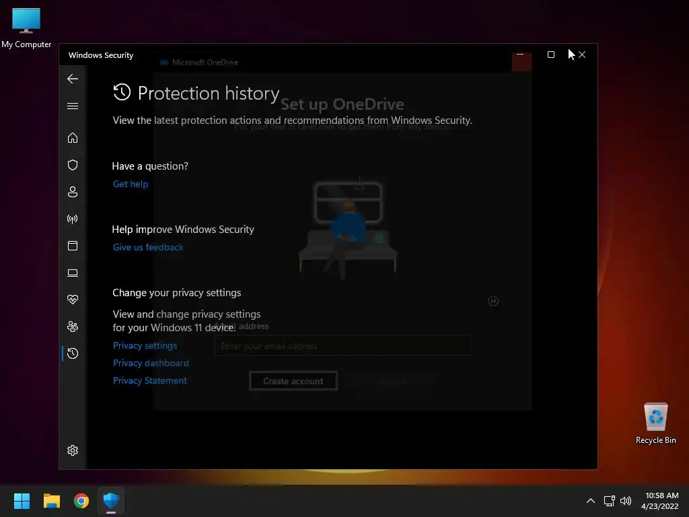This screenshot has width=689, height=517.
Task: Open File Explorer from the taskbar
Action: coord(51,501)
